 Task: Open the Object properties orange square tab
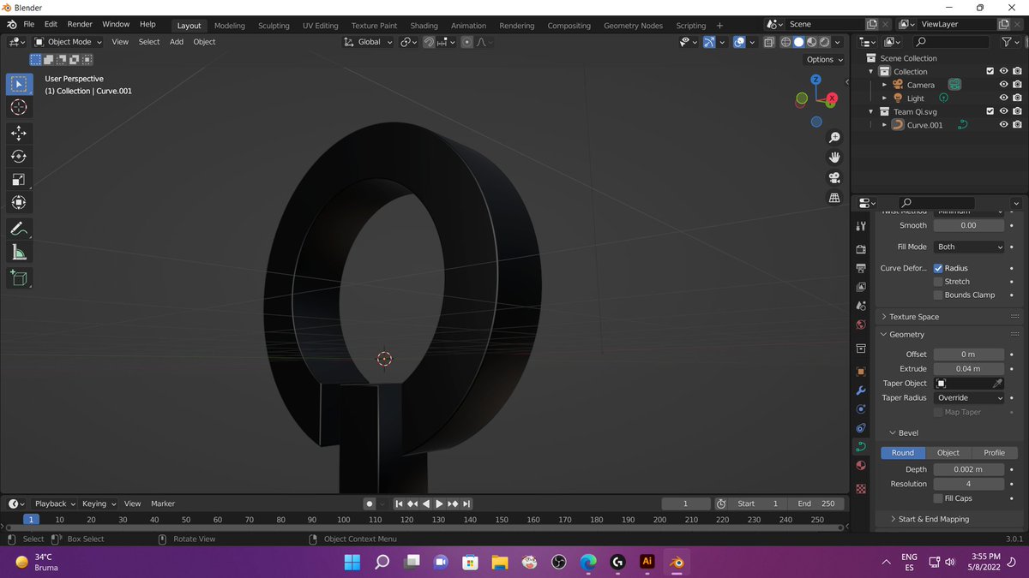pos(861,372)
